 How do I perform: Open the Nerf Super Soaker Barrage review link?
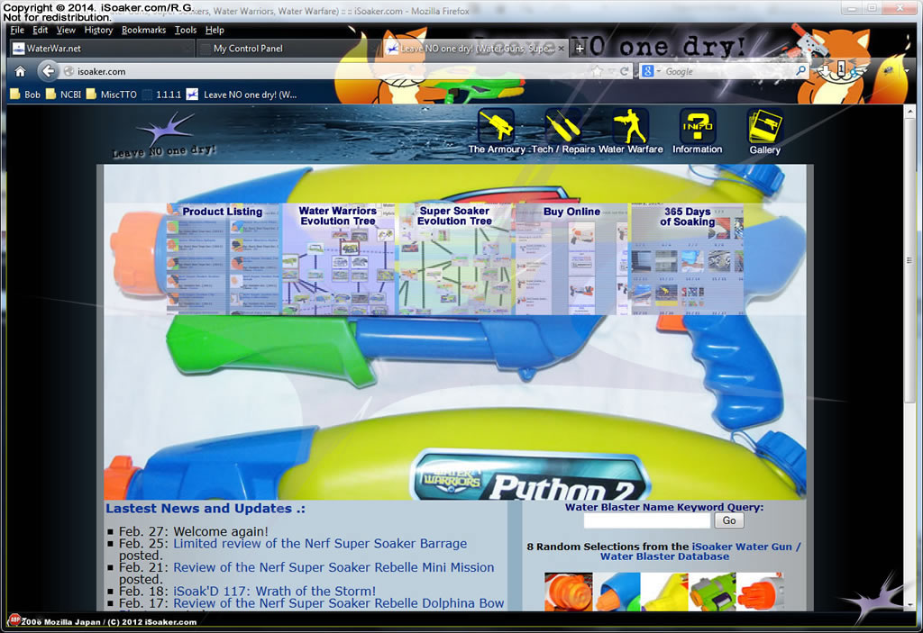(x=320, y=544)
